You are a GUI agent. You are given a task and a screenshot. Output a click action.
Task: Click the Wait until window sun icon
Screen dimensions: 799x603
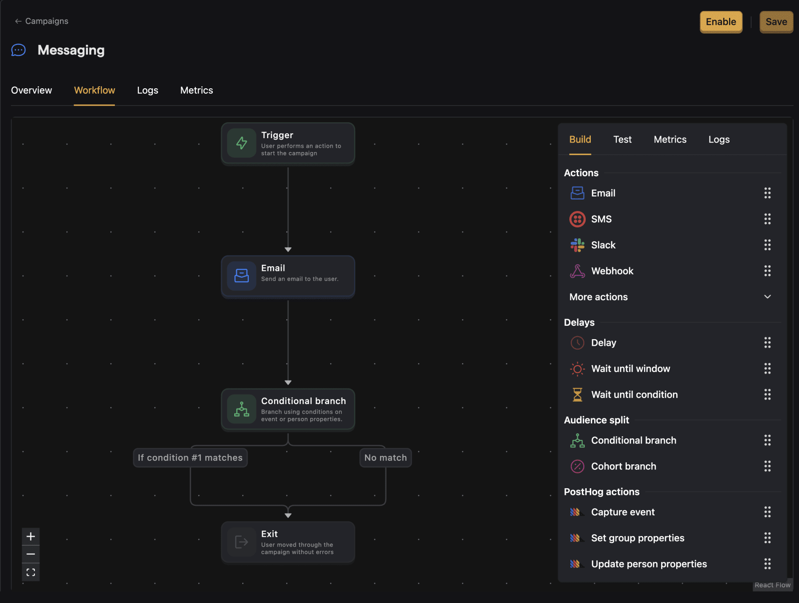(x=577, y=369)
